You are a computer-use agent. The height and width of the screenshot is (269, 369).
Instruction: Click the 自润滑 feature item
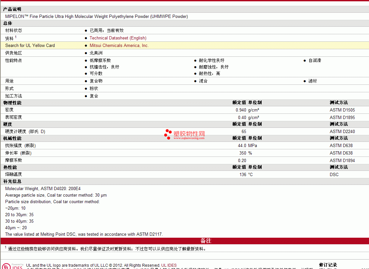tap(315, 61)
